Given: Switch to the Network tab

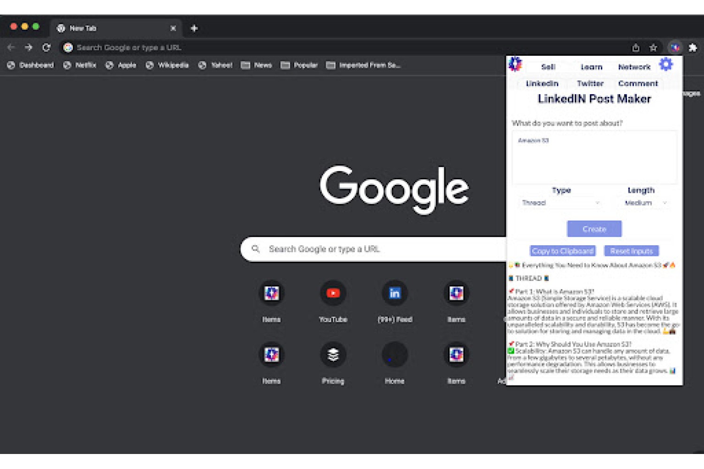Looking at the screenshot, I should [634, 67].
